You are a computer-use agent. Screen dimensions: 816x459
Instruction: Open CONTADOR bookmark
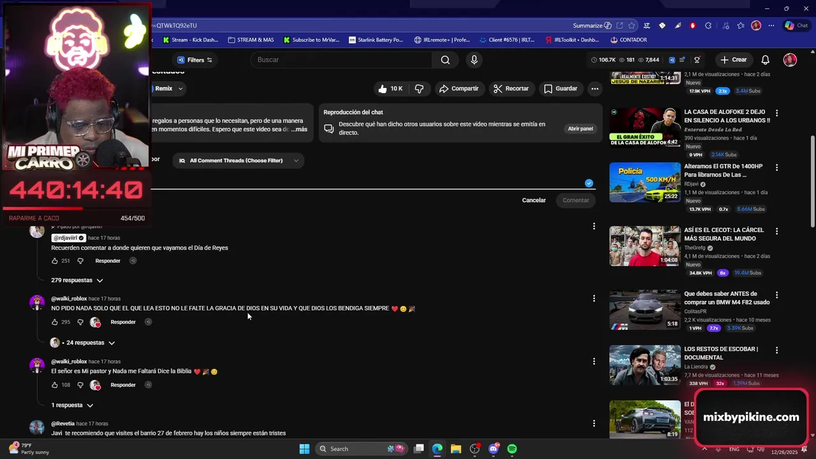629,40
